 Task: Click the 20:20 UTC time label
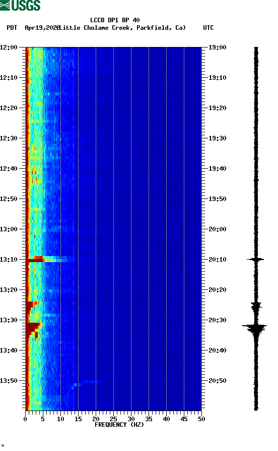217,290
